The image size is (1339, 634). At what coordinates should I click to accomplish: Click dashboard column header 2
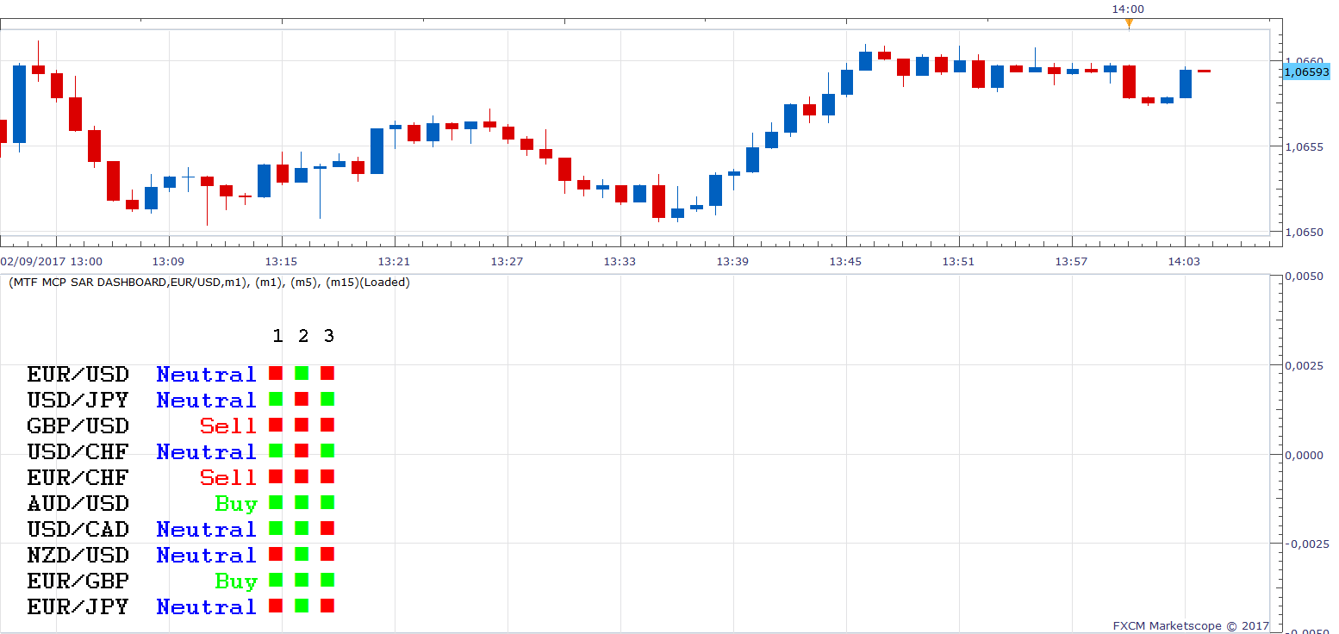(303, 336)
